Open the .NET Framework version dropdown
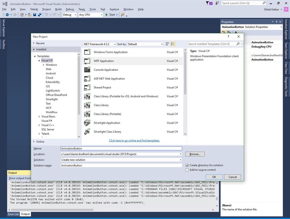Viewport: 290px width, 219px height. (x=99, y=44)
